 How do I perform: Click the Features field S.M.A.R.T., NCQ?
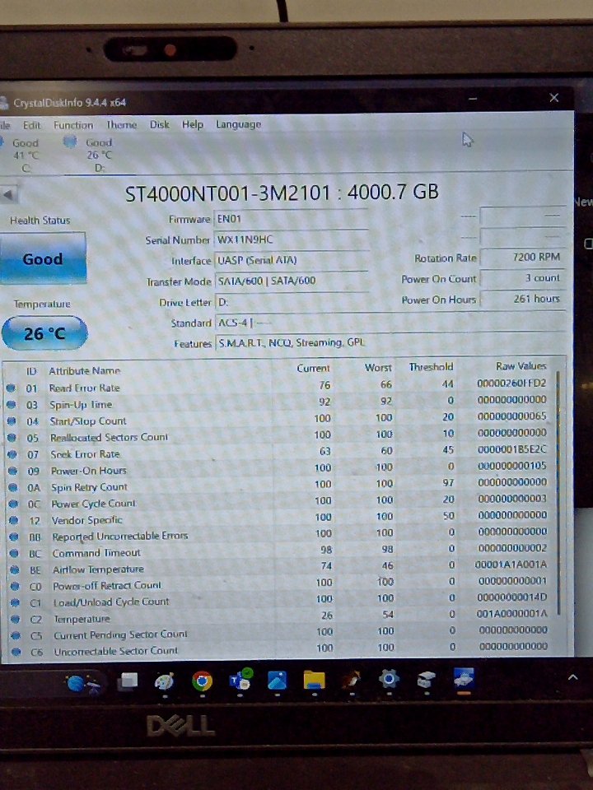390,342
